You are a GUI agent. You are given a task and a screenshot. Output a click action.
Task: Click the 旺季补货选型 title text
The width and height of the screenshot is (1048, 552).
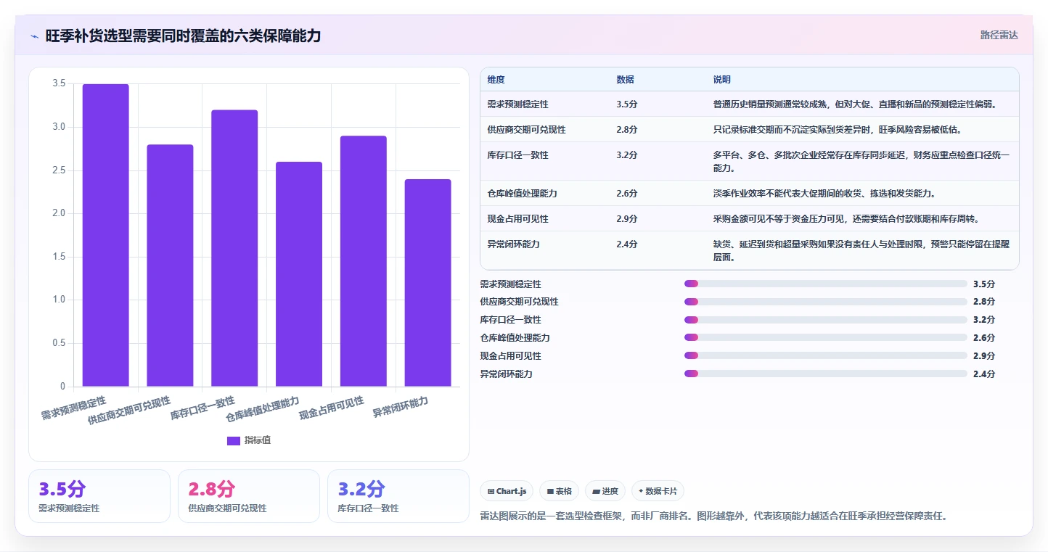pyautogui.click(x=183, y=36)
